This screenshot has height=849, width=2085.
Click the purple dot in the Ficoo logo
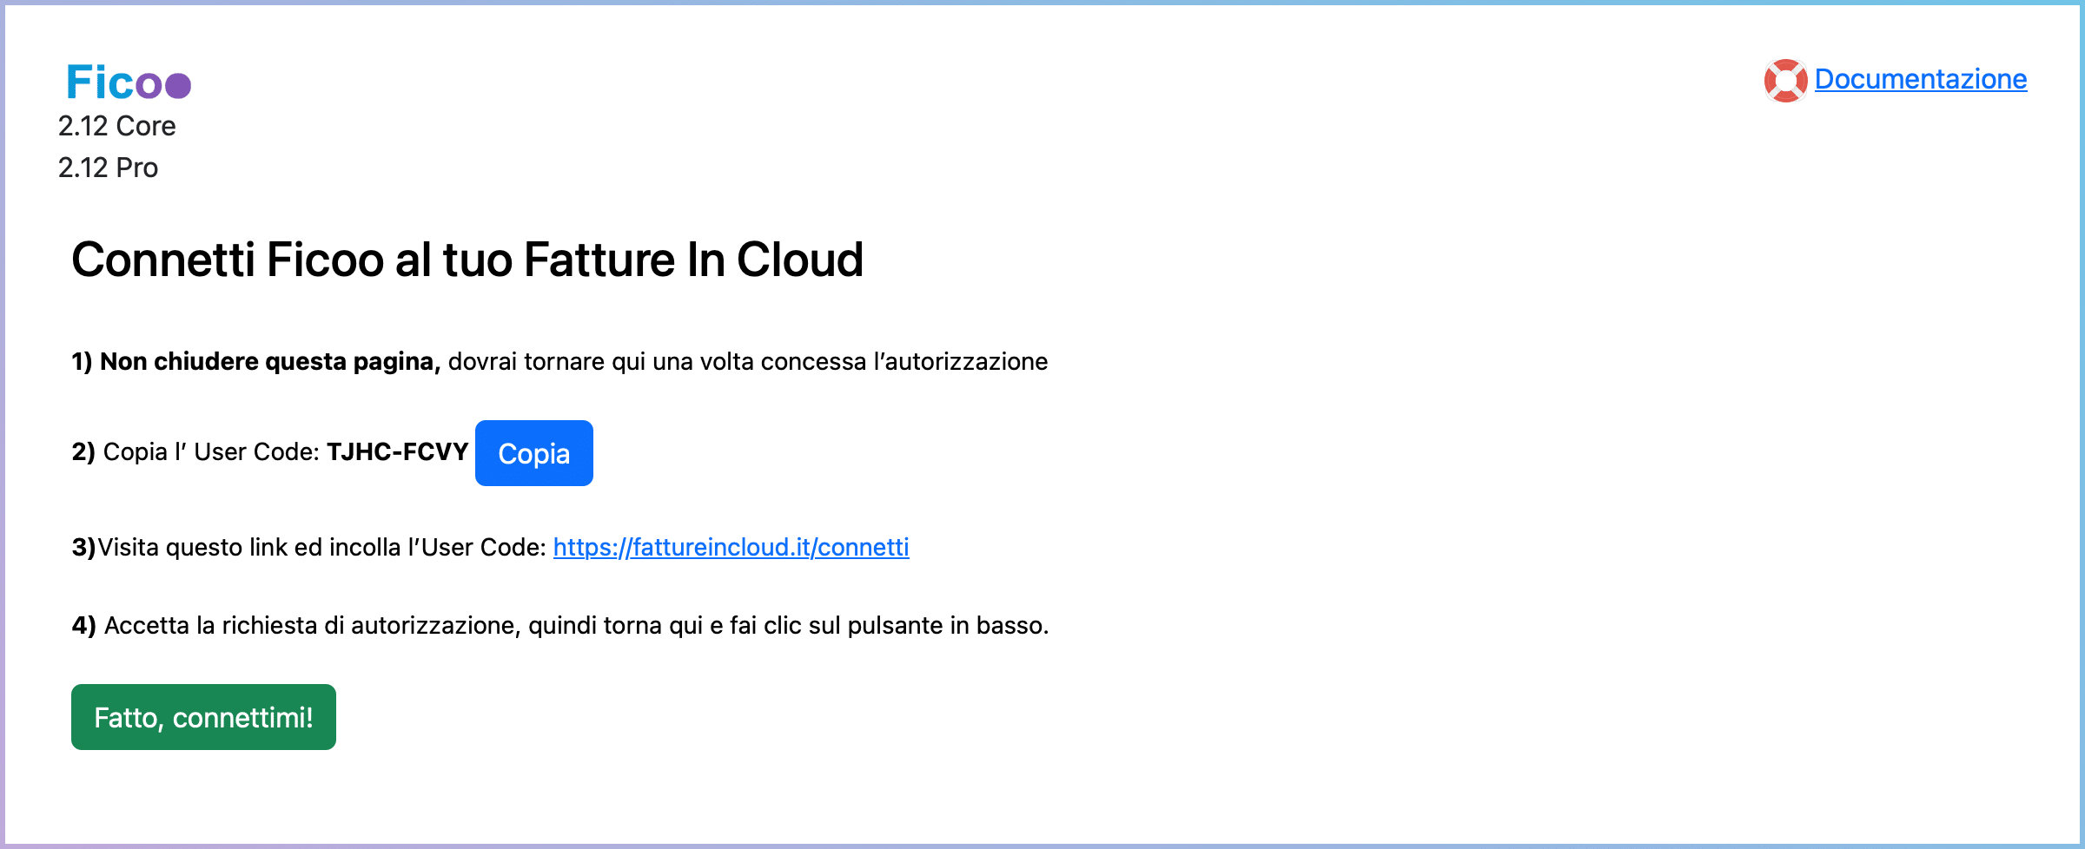178,86
